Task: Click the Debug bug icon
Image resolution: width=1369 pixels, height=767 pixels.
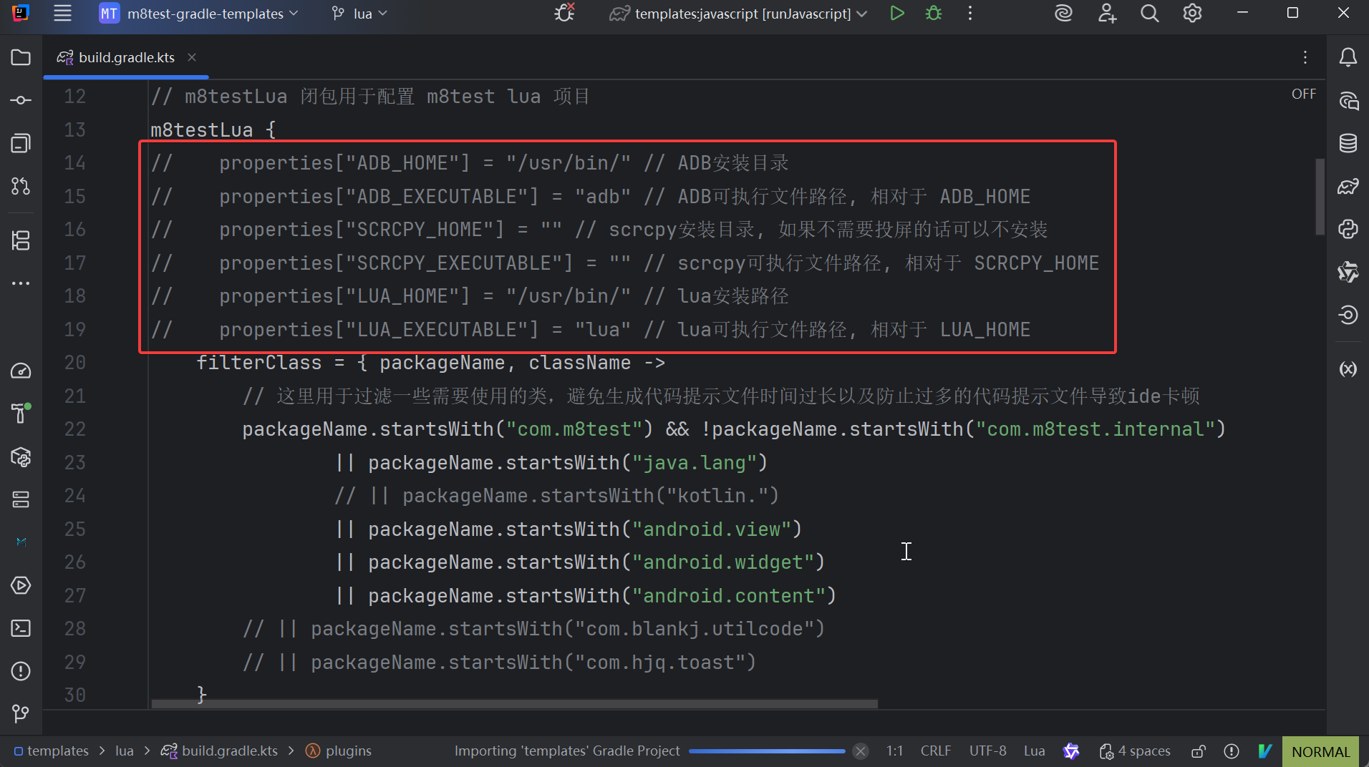Action: (x=934, y=14)
